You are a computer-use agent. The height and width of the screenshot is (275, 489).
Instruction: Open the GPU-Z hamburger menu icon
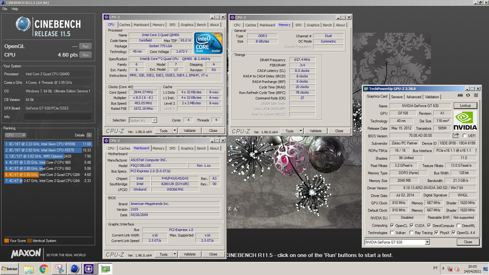pyautogui.click(x=476, y=95)
